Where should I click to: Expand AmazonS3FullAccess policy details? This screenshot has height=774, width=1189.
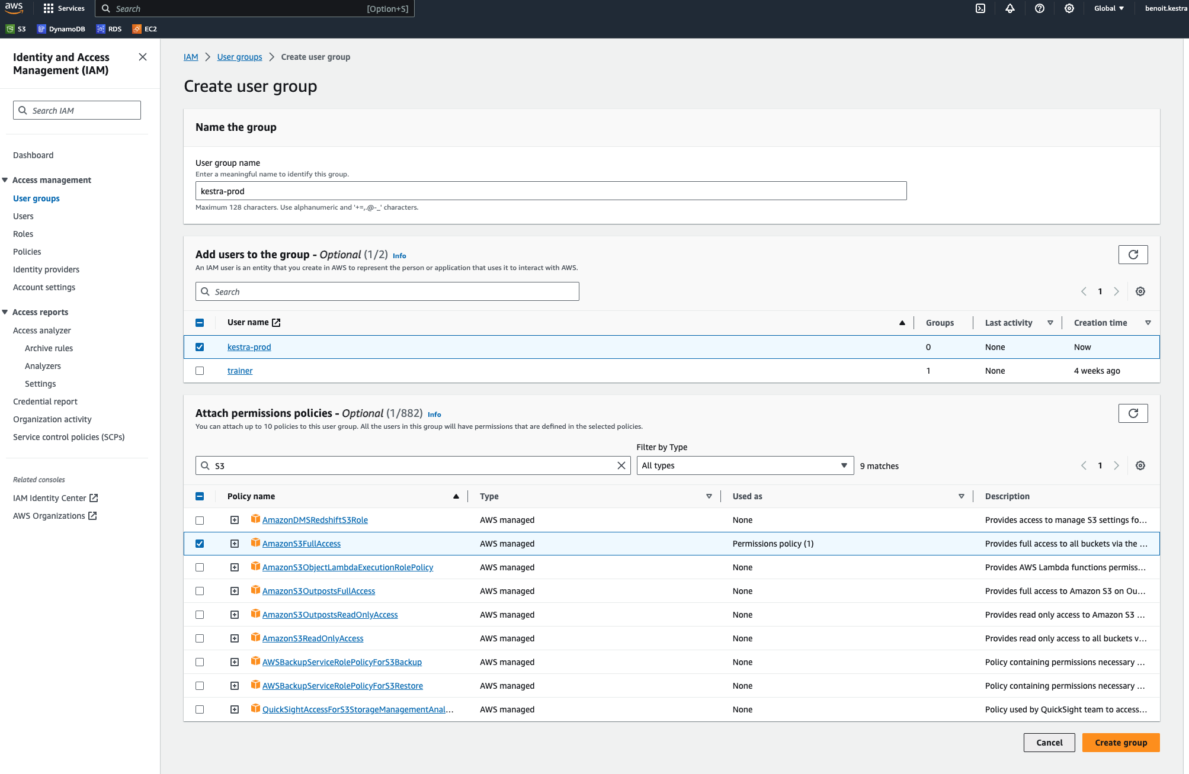click(235, 544)
